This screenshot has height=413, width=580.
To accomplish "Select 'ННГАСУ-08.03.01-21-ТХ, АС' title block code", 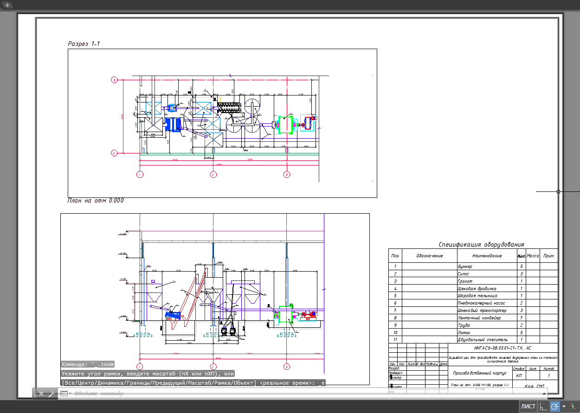I will click(x=503, y=348).
